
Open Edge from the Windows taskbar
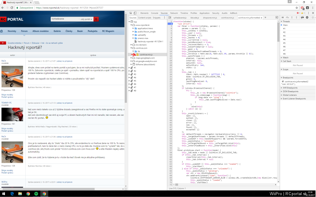tap(12, 194)
